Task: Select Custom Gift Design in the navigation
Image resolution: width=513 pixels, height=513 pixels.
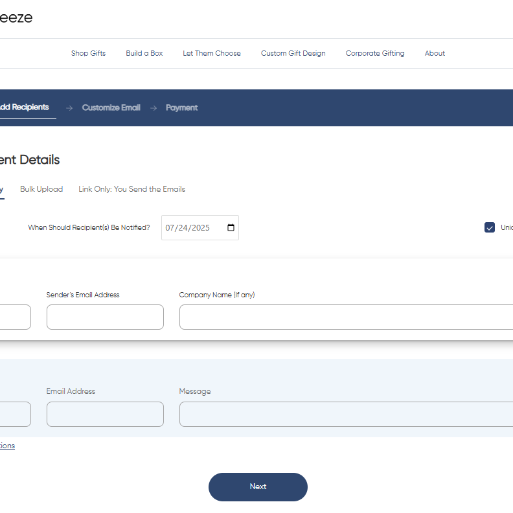Action: tap(293, 53)
